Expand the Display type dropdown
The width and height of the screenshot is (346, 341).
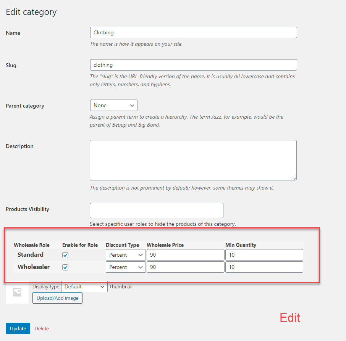coord(84,286)
